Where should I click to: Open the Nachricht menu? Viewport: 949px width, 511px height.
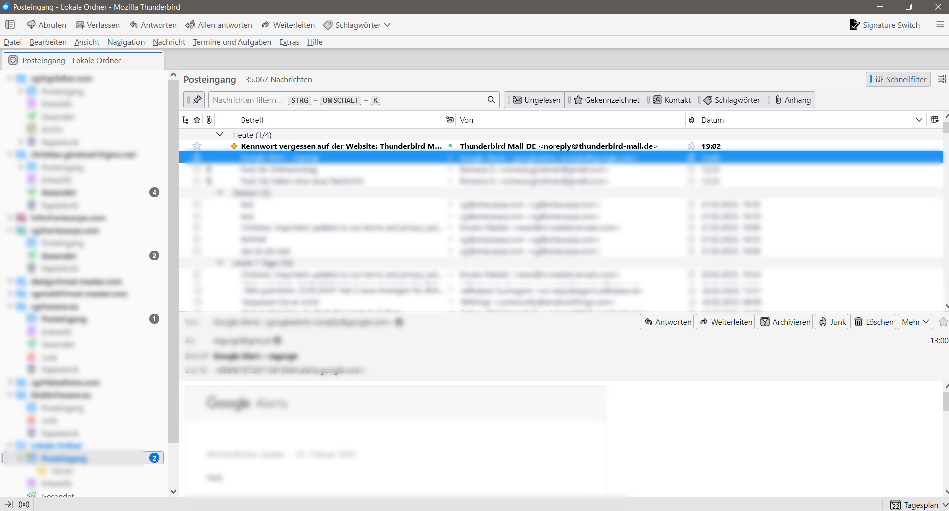[x=169, y=42]
